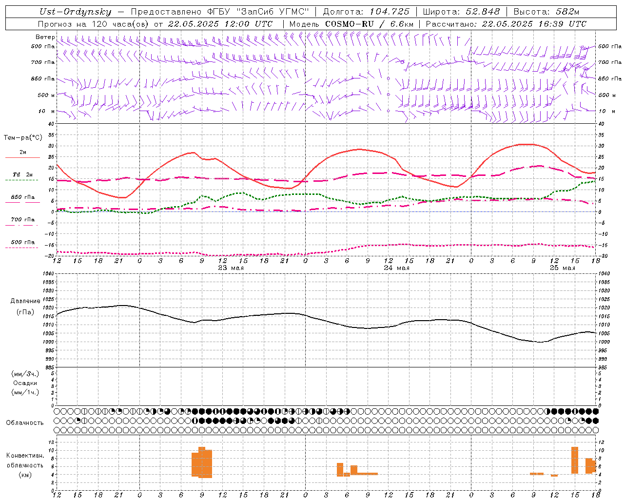The width and height of the screenshot is (624, 499).
Task: Click the "Высота: 582м" header field
Action: pyautogui.click(x=546, y=12)
